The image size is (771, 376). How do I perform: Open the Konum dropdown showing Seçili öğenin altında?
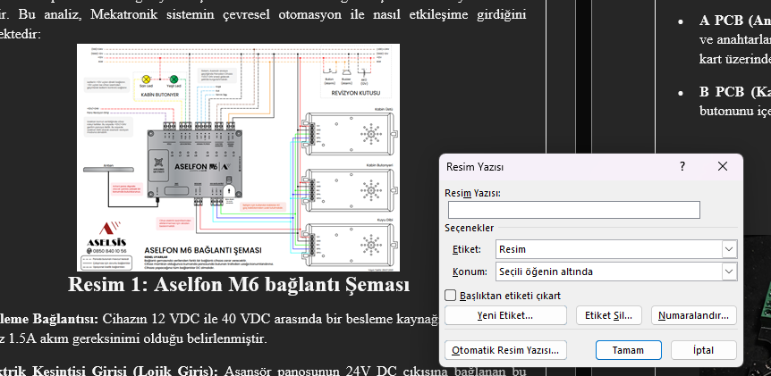coord(616,272)
